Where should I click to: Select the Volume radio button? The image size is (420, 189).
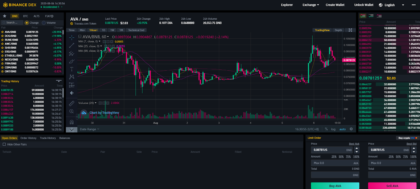coord(44,23)
